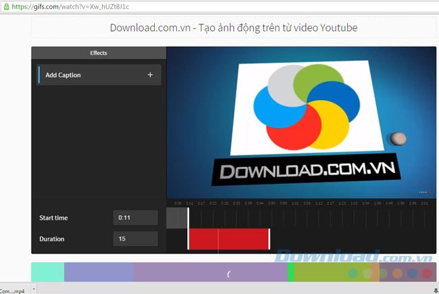Click the blue-violet block in bottom strip
Image resolution: width=439 pixels, height=294 pixels.
(x=98, y=272)
